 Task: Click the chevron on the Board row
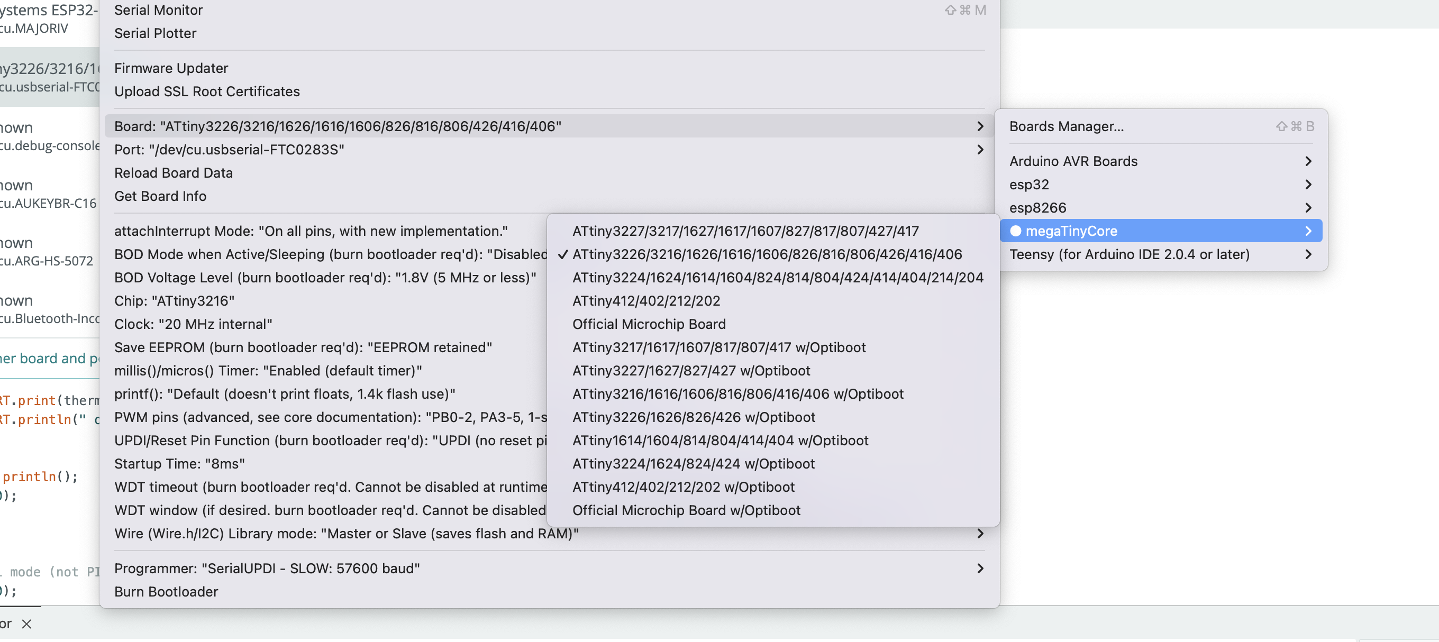(x=980, y=126)
